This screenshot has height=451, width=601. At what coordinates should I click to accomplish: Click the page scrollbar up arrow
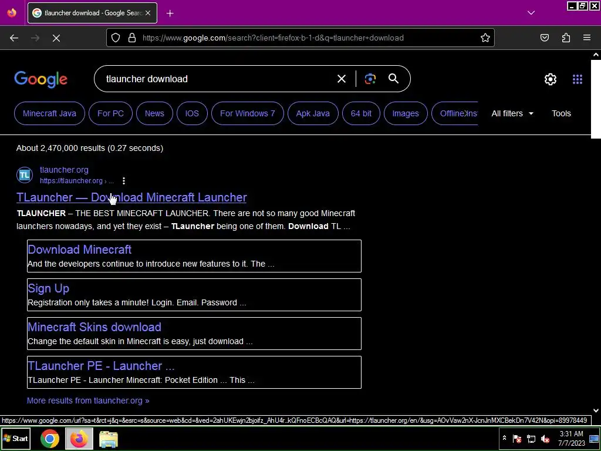(x=596, y=55)
